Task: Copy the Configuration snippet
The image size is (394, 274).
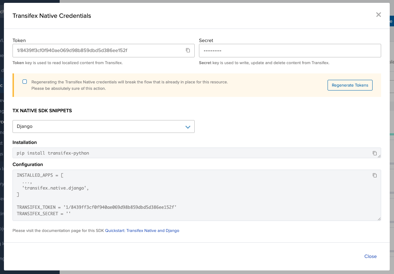Action: (375, 175)
